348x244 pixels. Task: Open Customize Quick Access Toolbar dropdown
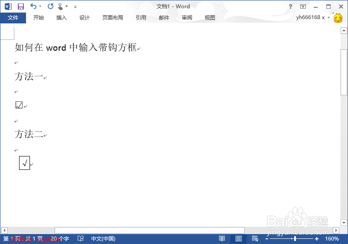click(x=75, y=7)
